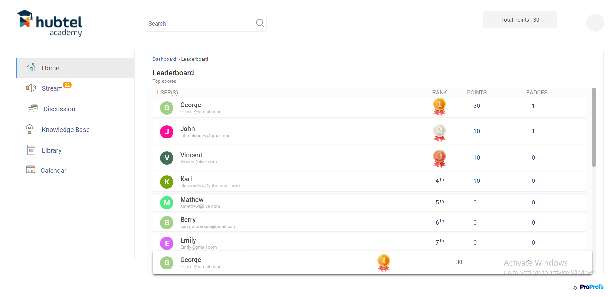Click the Discussion chat bubbles icon
This screenshot has height=297, width=616.
[x=32, y=109]
